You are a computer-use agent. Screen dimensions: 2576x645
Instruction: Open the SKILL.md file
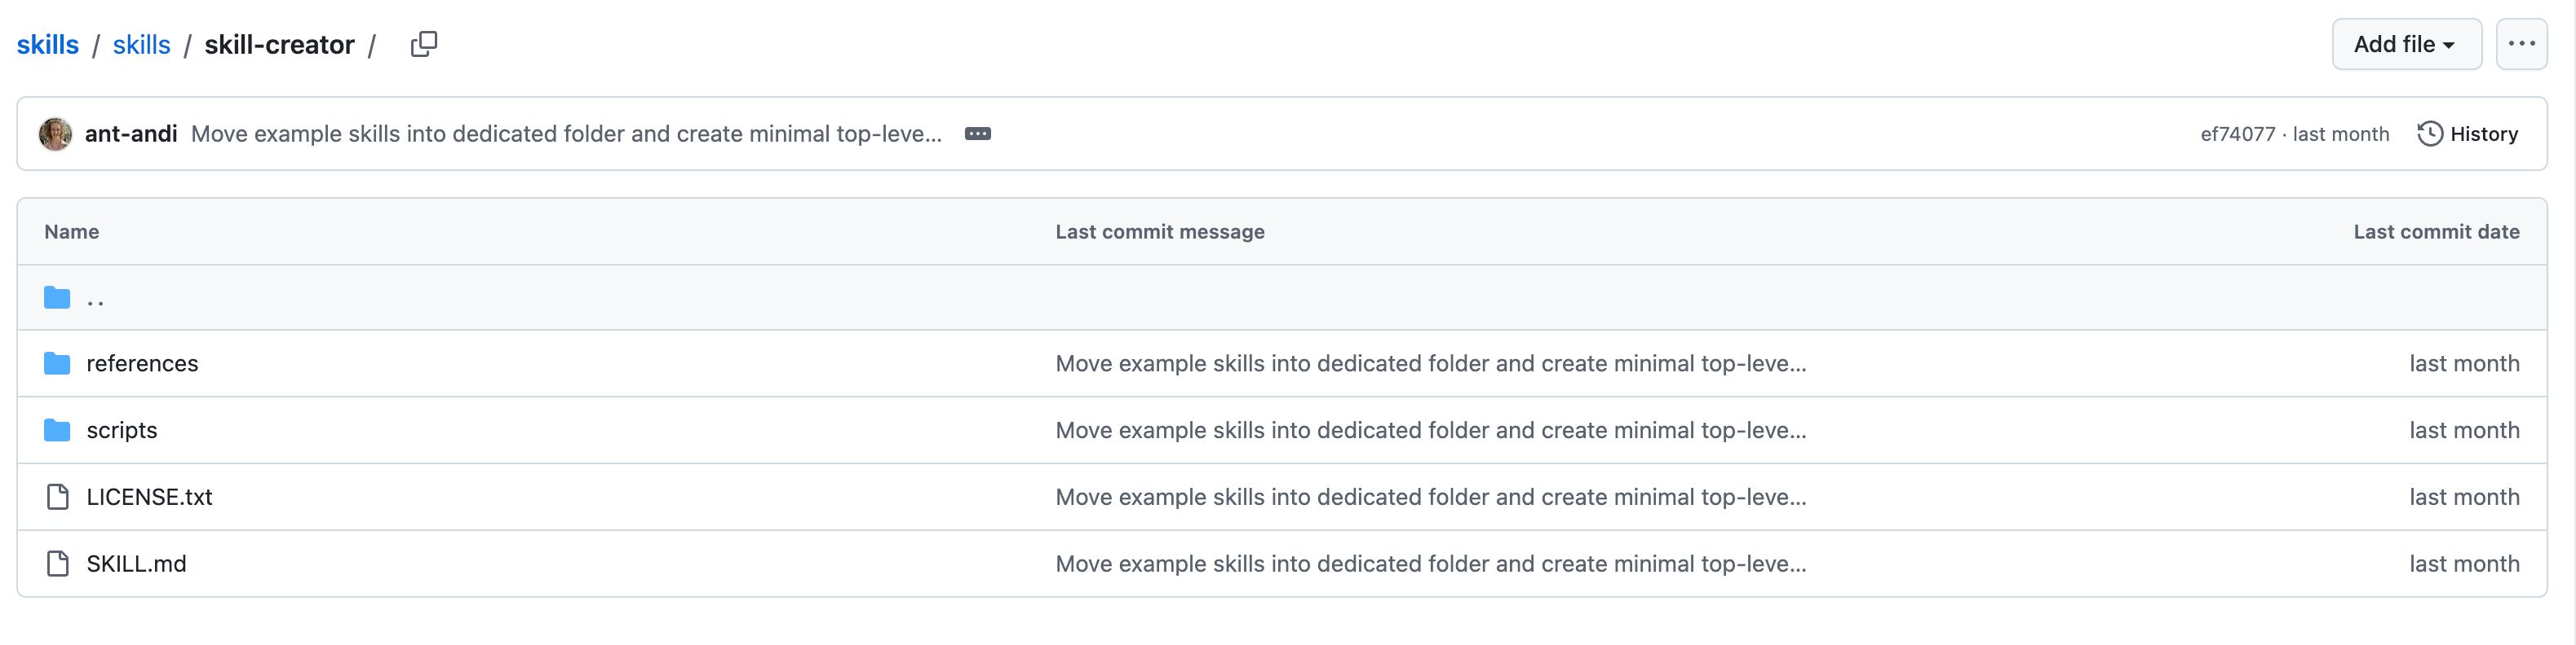click(136, 564)
